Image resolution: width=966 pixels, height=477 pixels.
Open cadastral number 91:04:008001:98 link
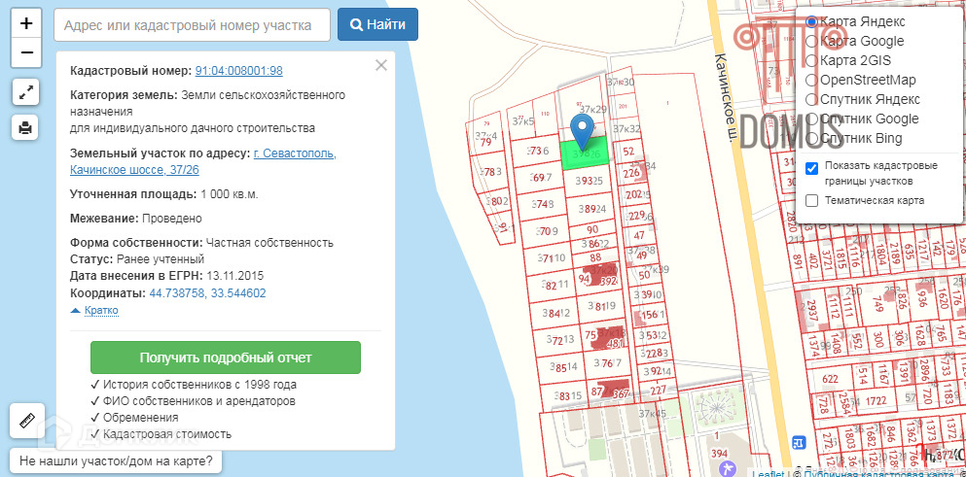click(x=239, y=71)
